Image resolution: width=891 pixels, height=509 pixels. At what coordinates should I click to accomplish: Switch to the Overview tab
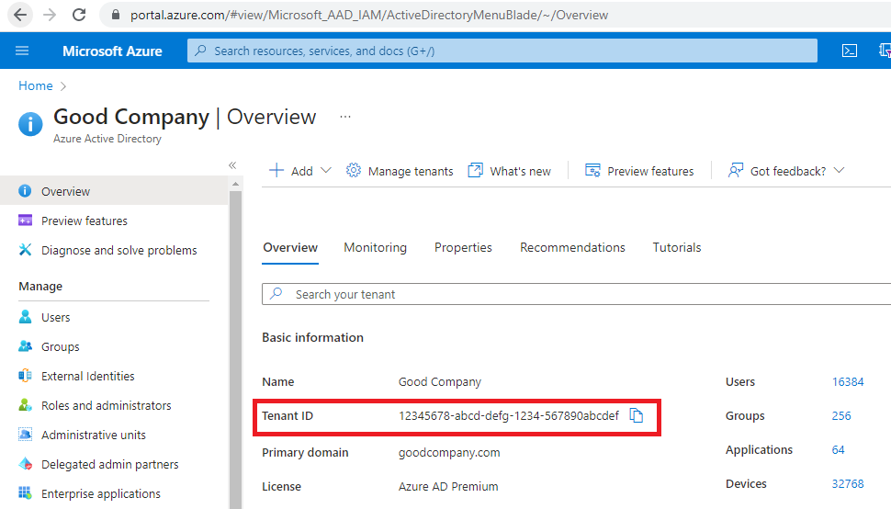tap(290, 248)
